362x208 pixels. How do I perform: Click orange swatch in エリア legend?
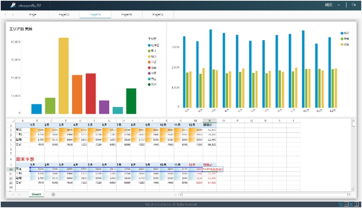point(149,62)
